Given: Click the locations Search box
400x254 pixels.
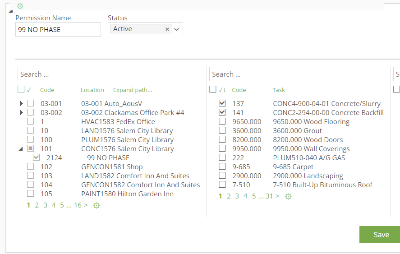Looking at the screenshot, I should click(111, 74).
